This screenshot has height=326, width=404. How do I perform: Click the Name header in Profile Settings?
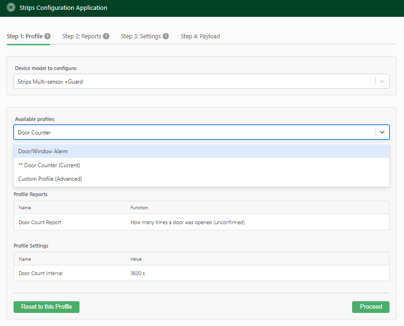[25, 259]
